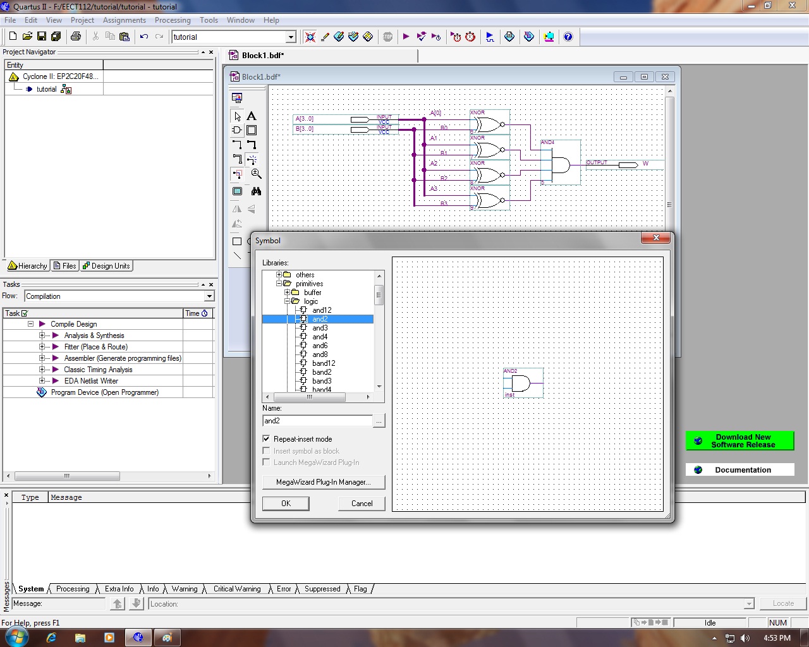Expand the others library folder
The width and height of the screenshot is (809, 647).
(x=279, y=275)
